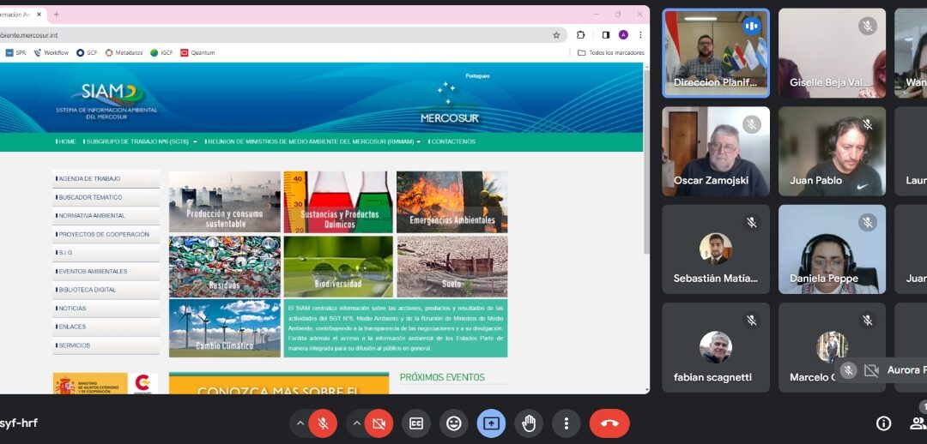
Task: Open Noticias section
Action: coord(106,309)
